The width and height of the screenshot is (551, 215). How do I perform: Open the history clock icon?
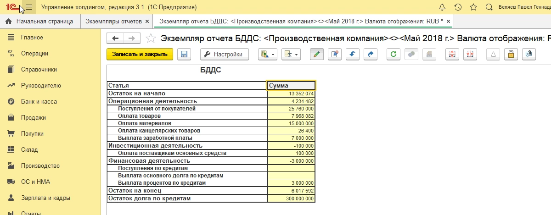tap(458, 7)
